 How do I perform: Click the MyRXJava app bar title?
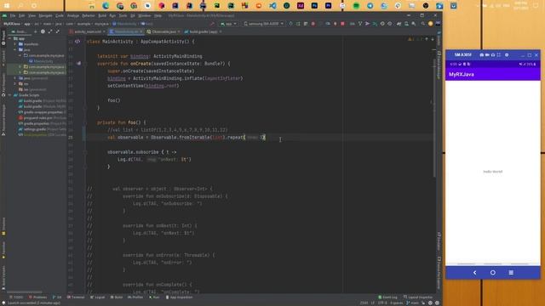462,74
